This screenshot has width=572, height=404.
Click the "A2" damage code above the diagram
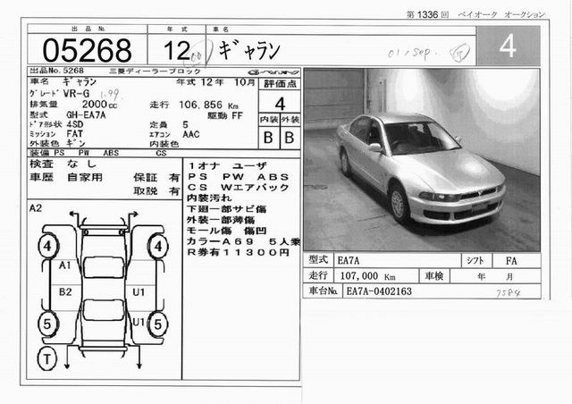pos(36,208)
